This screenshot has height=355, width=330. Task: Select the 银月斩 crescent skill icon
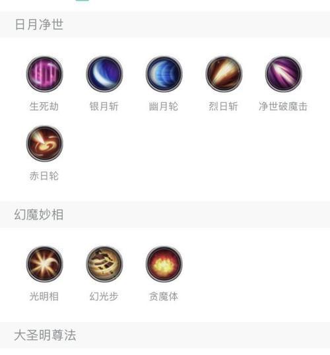pyautogui.click(x=104, y=74)
